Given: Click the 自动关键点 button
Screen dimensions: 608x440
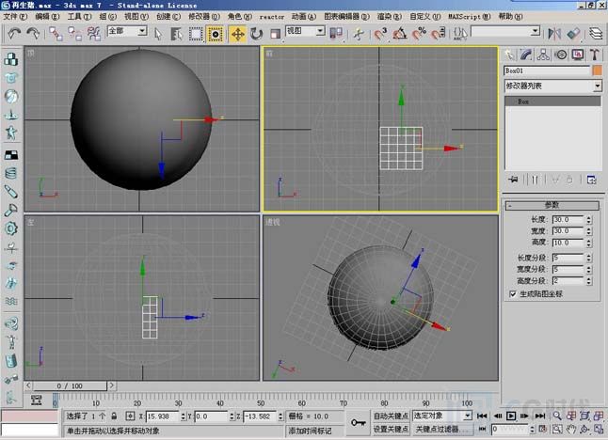Looking at the screenshot, I should (x=391, y=416).
